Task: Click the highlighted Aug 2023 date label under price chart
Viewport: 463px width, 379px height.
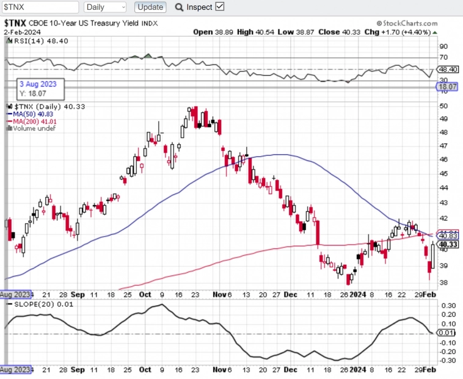Action: pyautogui.click(x=15, y=293)
